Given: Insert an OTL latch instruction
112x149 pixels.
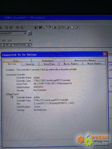Looking at the screenshot, I should [10, 41].
